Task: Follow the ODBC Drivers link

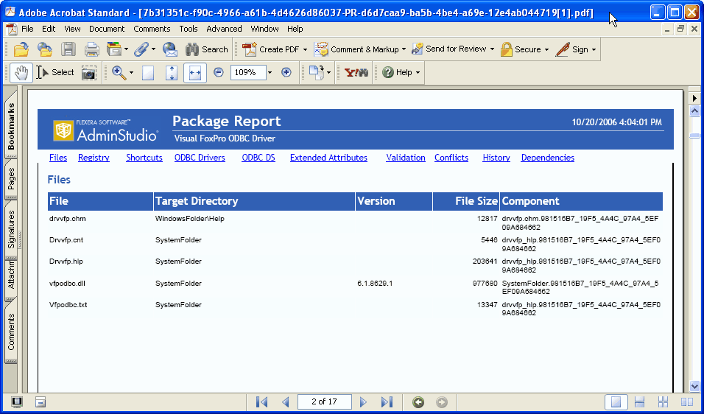Action: [x=200, y=158]
